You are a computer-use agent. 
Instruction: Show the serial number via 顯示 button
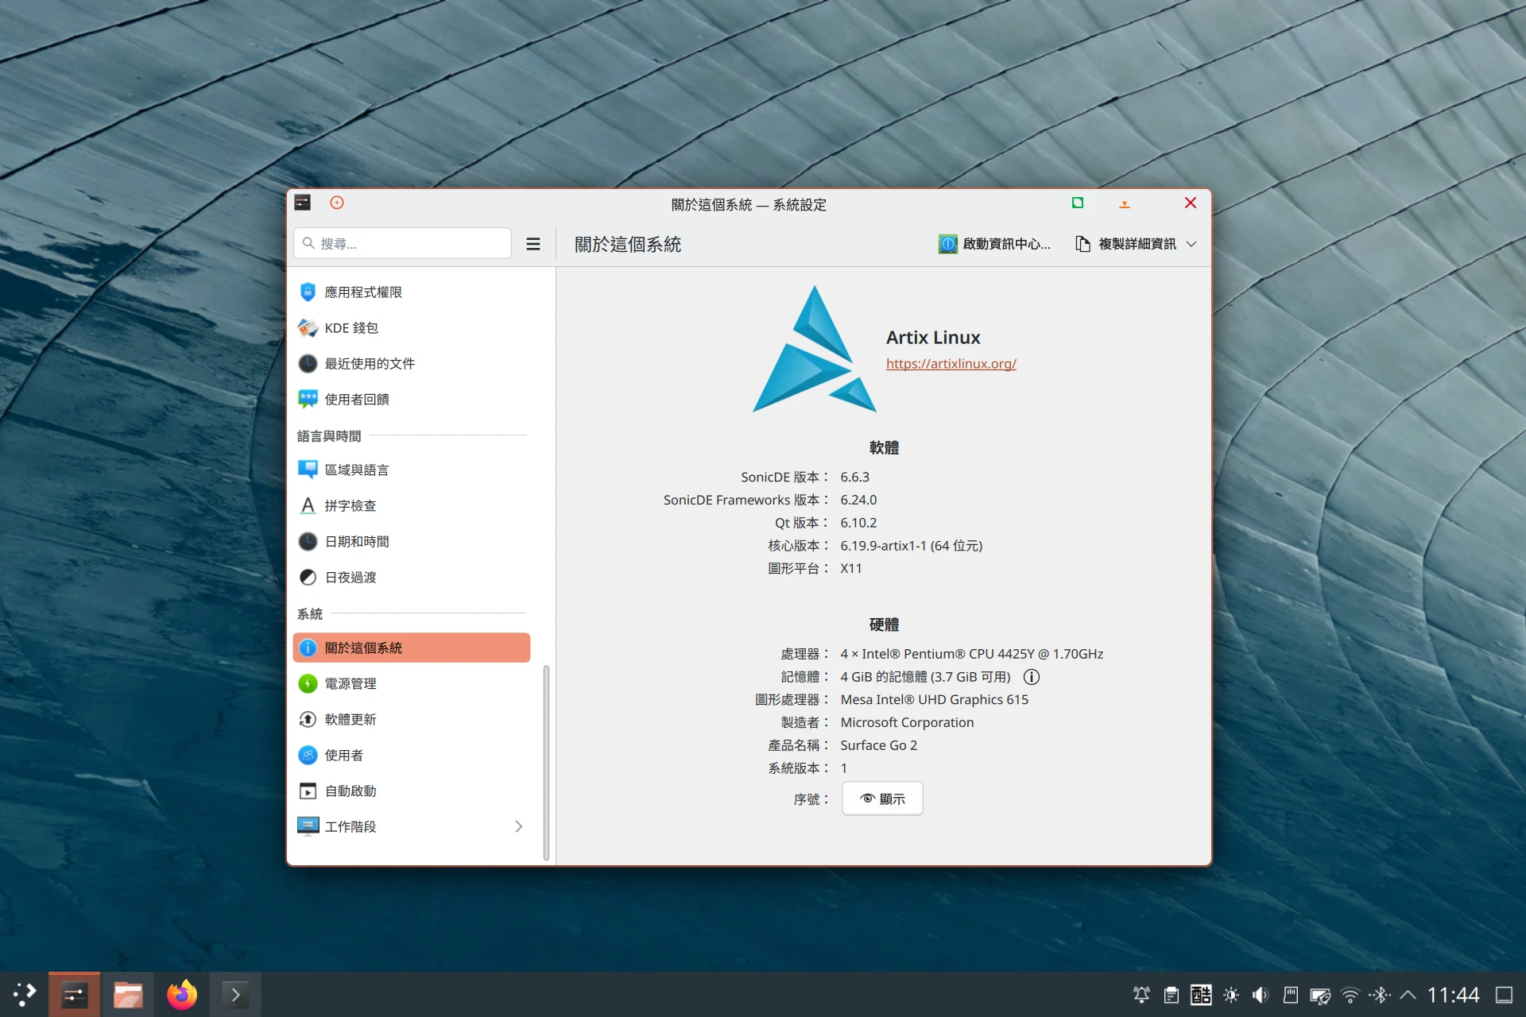pyautogui.click(x=882, y=799)
